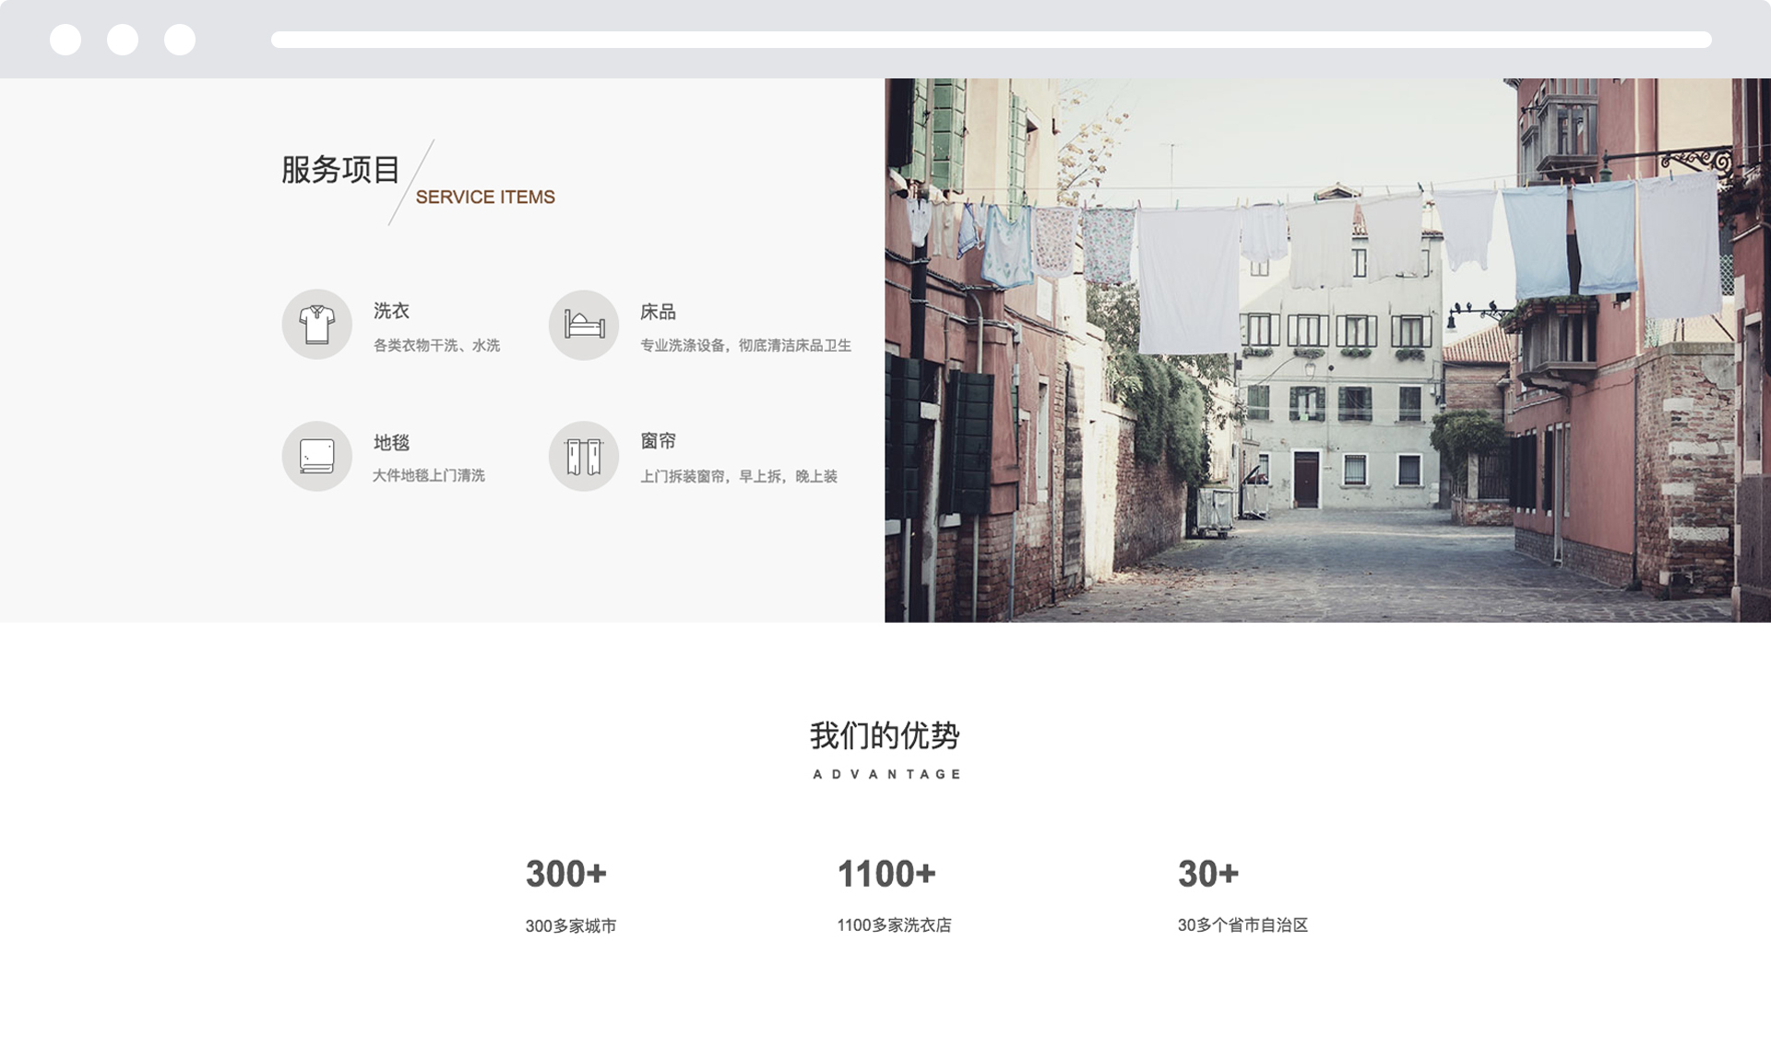1771x1061 pixels.
Task: Click the third browser window circle button
Action: click(x=180, y=40)
